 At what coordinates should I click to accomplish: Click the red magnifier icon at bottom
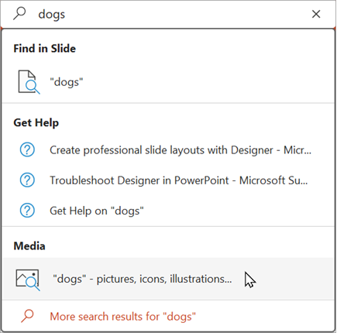click(x=27, y=316)
